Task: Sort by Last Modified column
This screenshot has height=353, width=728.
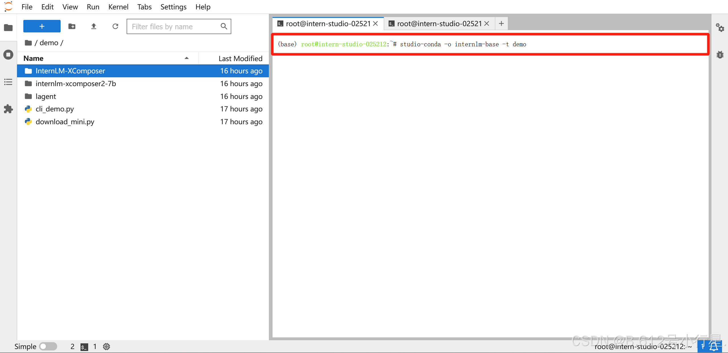Action: pos(240,58)
